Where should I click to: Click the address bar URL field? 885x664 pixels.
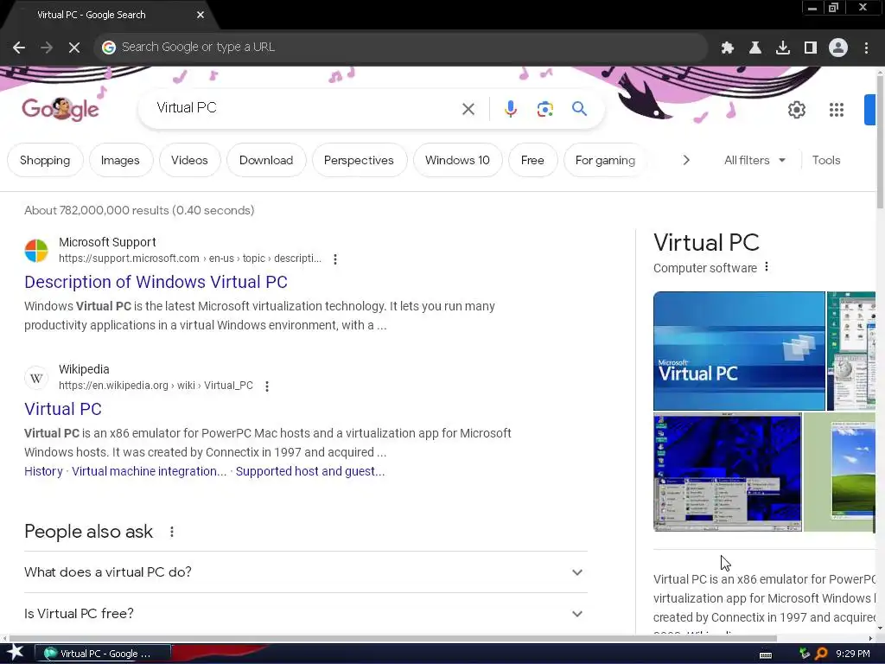(x=401, y=48)
